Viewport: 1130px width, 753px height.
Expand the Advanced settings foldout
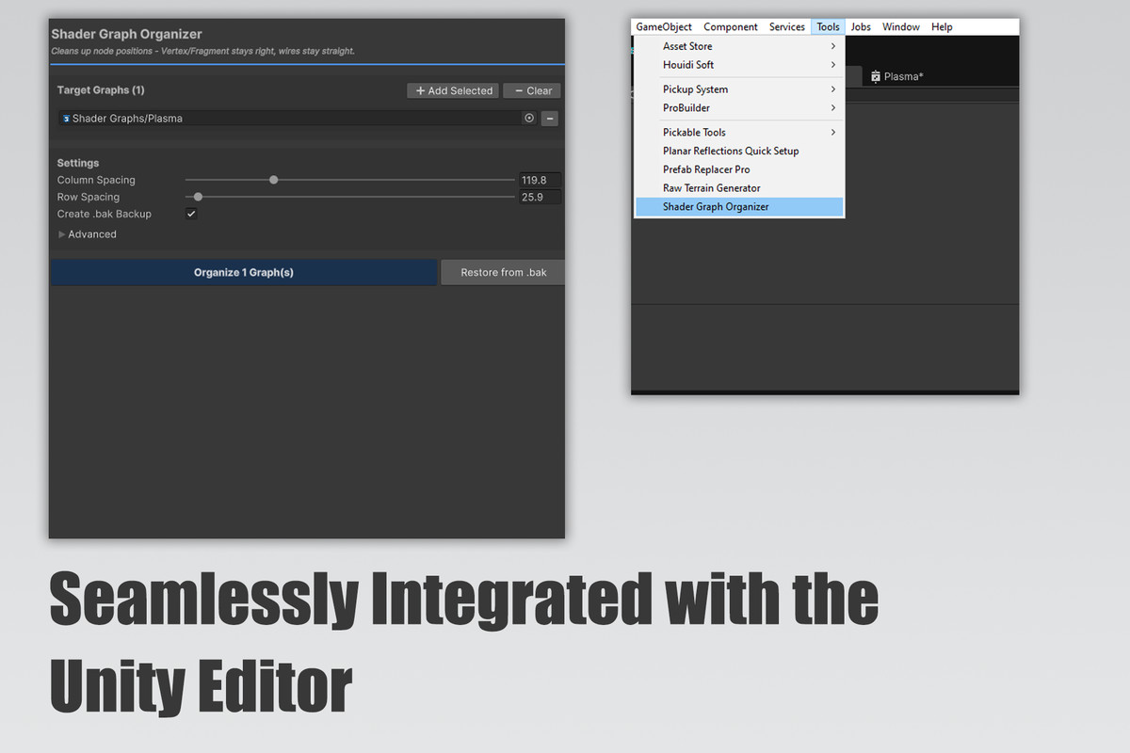point(62,234)
